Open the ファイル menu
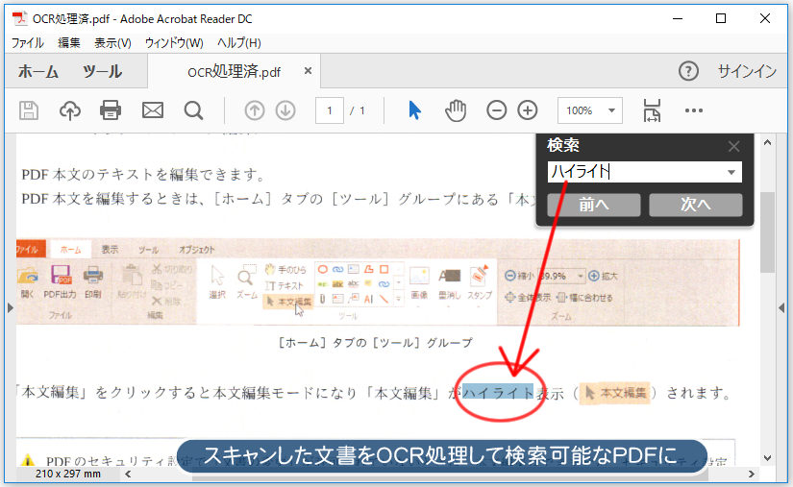 click(27, 43)
